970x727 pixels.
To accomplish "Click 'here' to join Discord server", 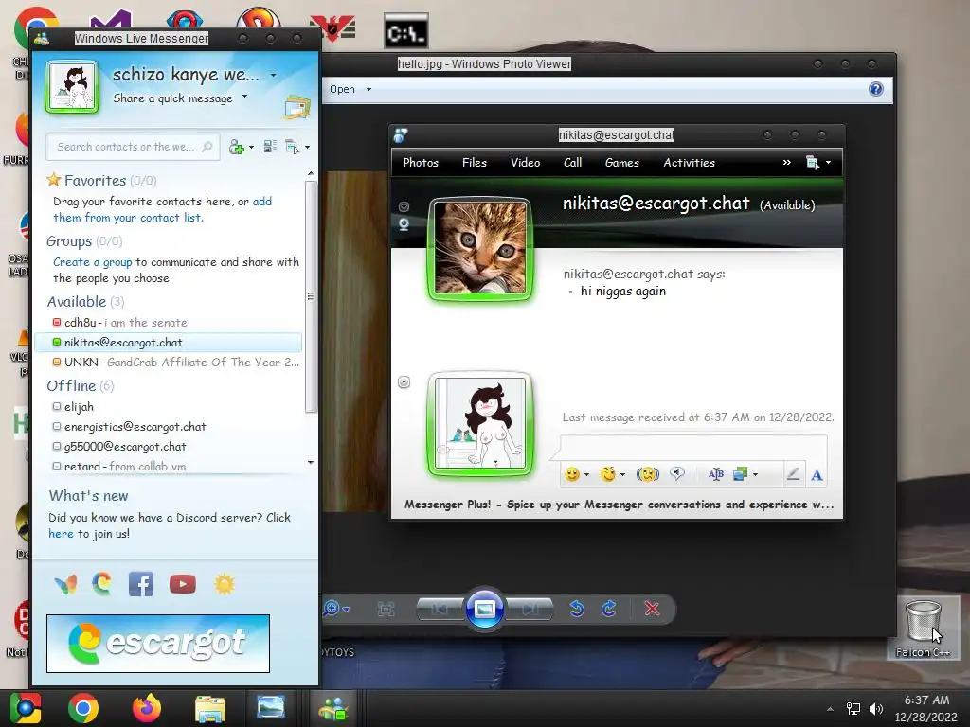I will point(61,534).
